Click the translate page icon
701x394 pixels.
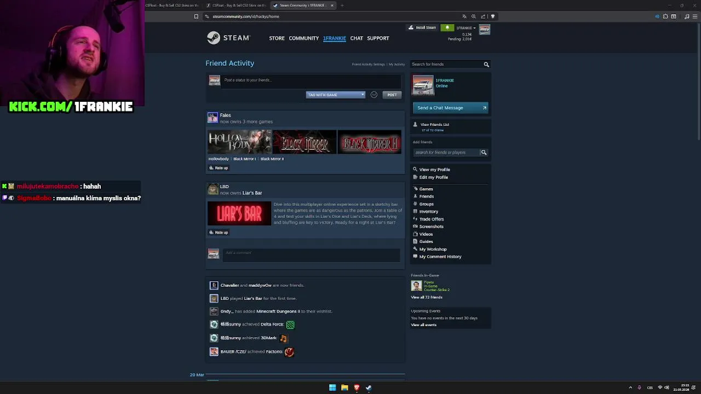464,16
